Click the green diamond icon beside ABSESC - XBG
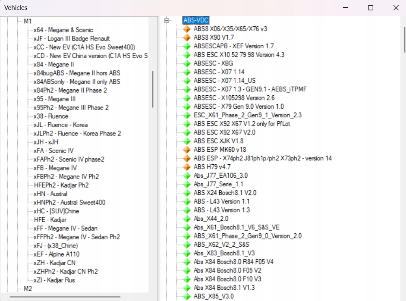 187,63
